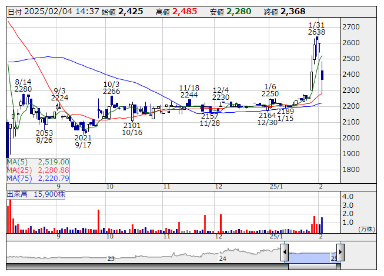Click the 1/6 2250 high label

[x=270, y=90]
